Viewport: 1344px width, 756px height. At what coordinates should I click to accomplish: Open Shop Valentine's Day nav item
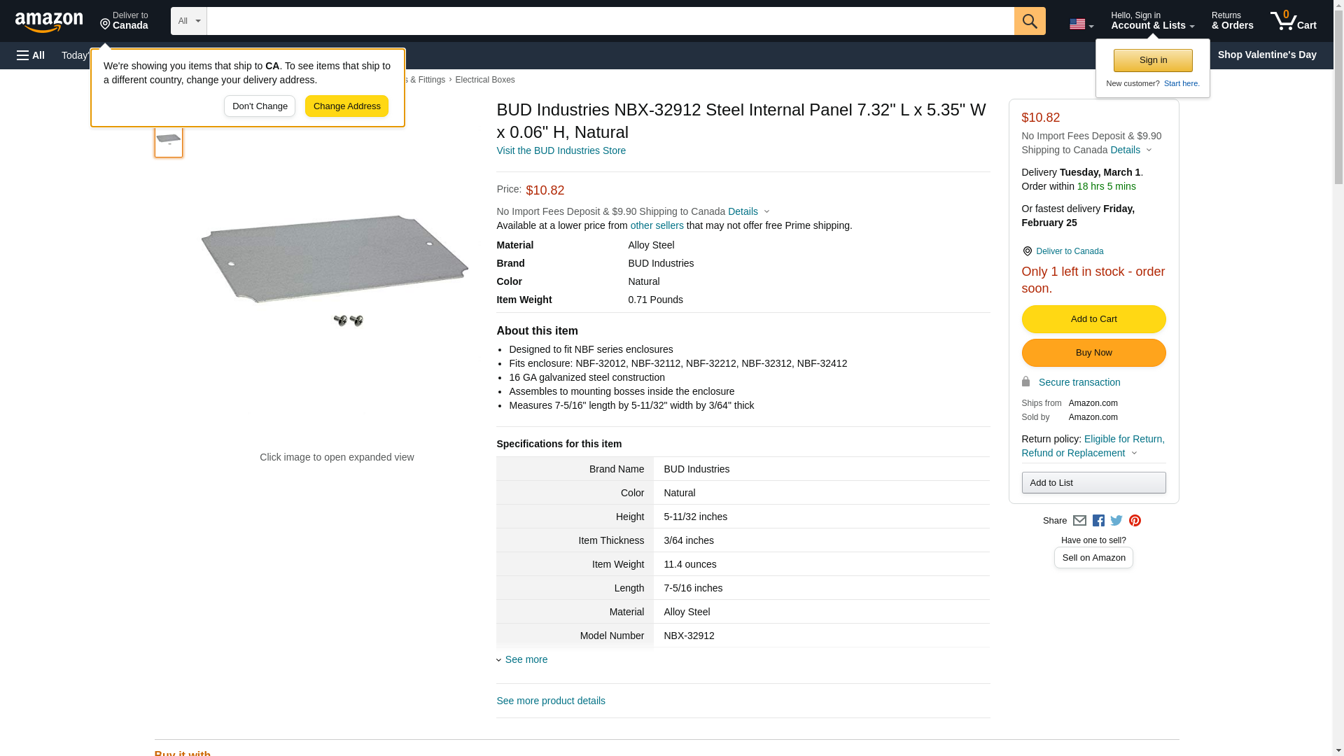click(x=1266, y=55)
